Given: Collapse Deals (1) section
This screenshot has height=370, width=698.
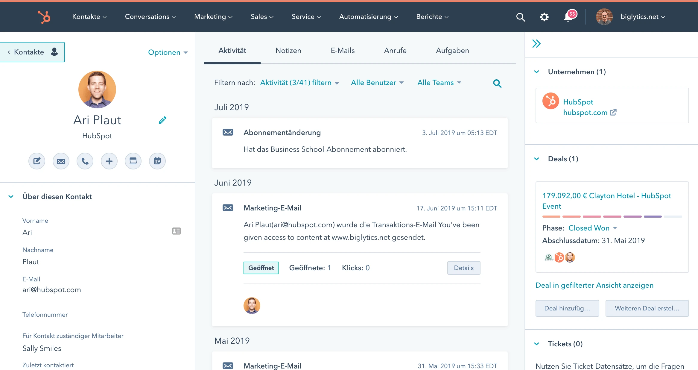Looking at the screenshot, I should pos(537,159).
